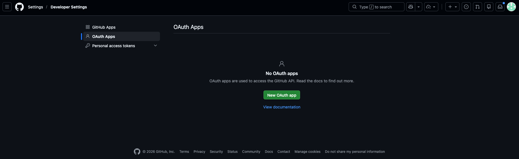Open the Terms footer link
Image resolution: width=519 pixels, height=159 pixels.
(x=184, y=152)
